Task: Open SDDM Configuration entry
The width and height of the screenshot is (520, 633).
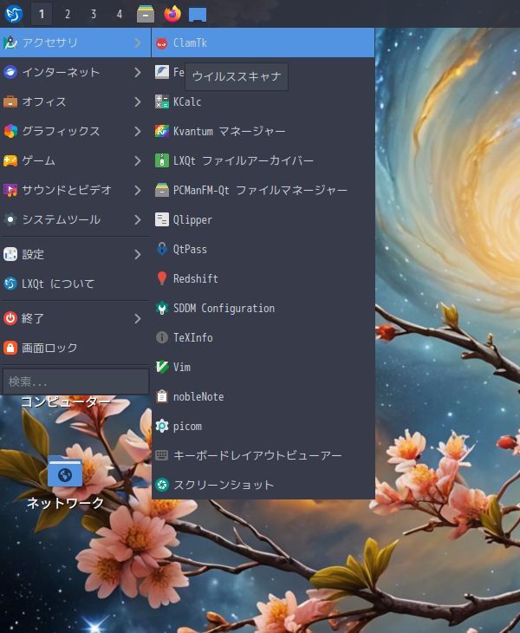Action: pos(263,308)
